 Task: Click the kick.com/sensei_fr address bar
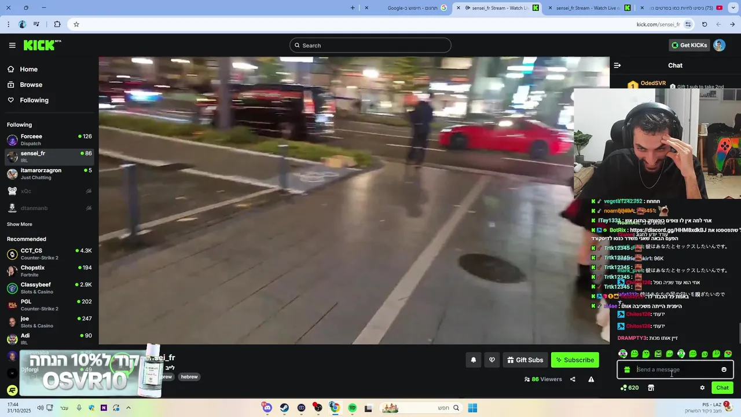[658, 24]
